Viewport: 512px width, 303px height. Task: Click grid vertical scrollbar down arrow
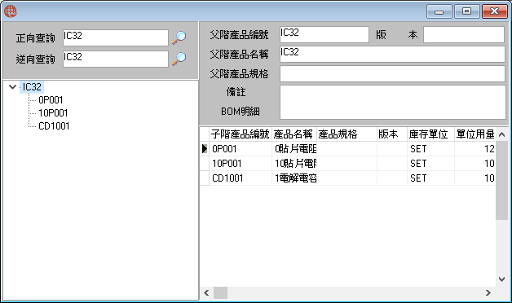click(x=502, y=279)
